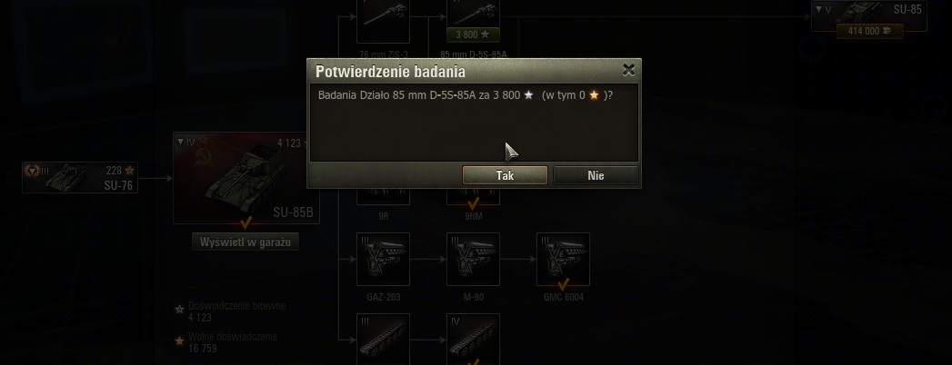This screenshot has height=365, width=952.
Task: Open the SU-76 tank node
Action: [x=80, y=178]
